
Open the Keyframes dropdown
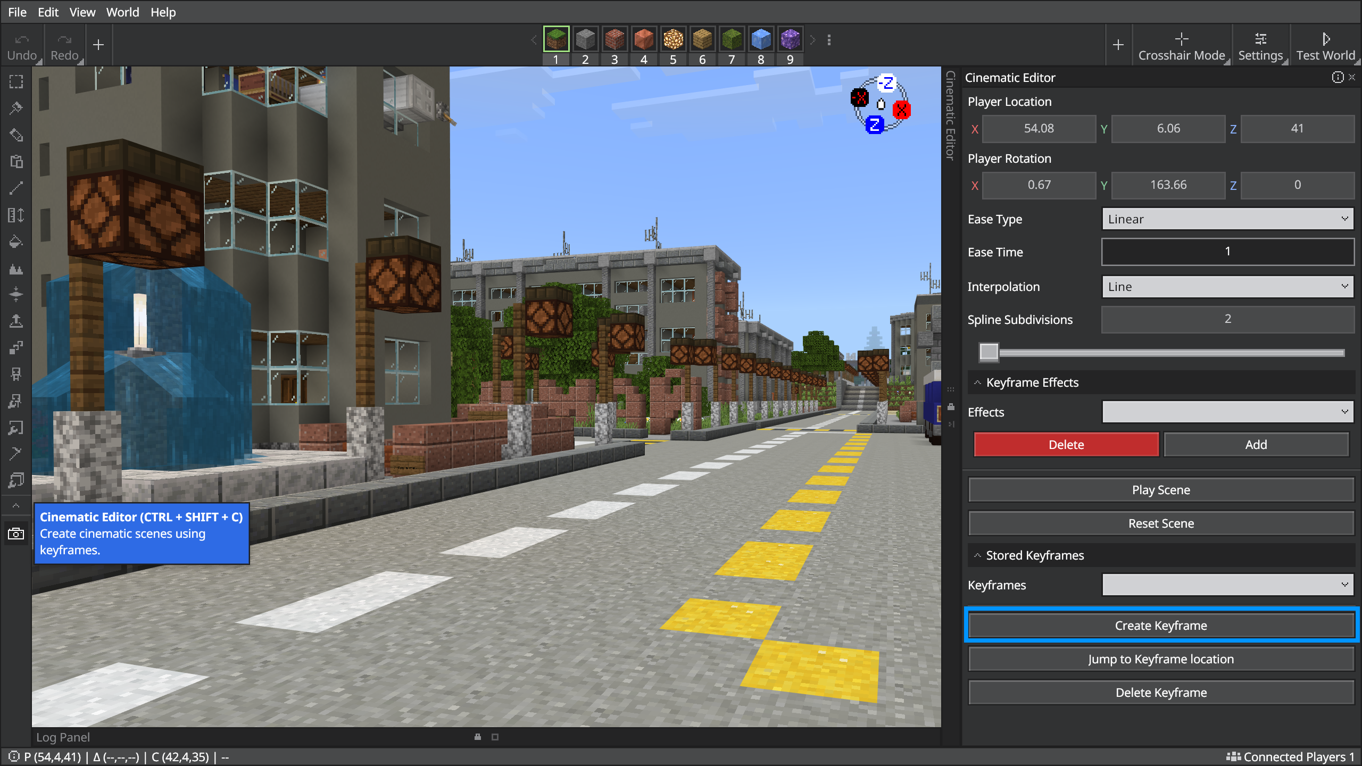tap(1227, 585)
